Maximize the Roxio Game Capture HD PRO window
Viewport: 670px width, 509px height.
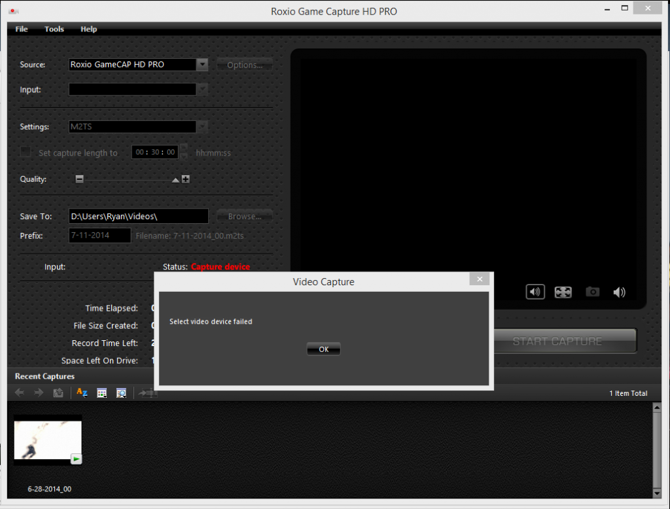pos(625,8)
